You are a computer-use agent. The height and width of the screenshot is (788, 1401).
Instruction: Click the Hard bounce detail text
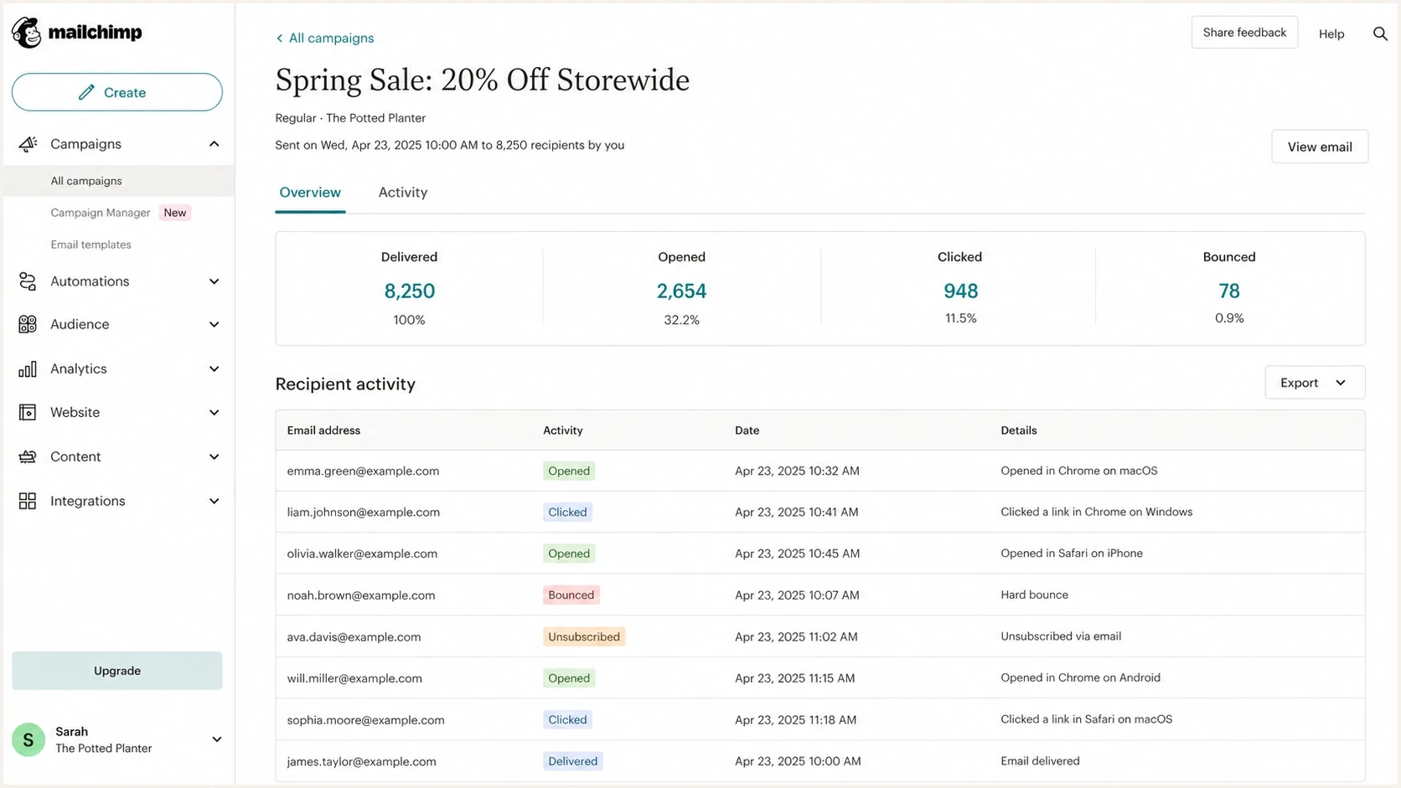pos(1034,595)
